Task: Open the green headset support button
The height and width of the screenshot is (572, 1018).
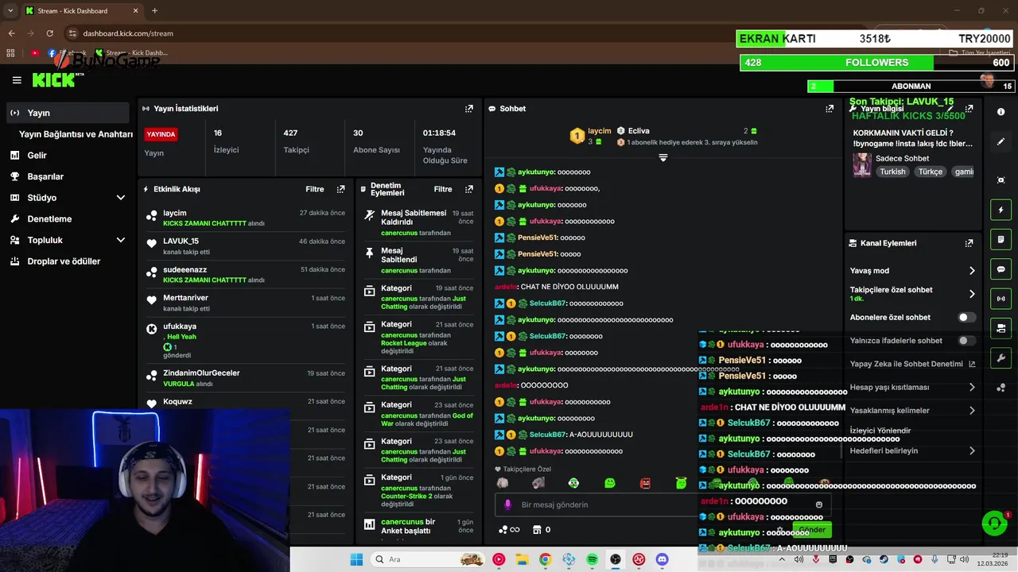Action: pyautogui.click(x=994, y=523)
